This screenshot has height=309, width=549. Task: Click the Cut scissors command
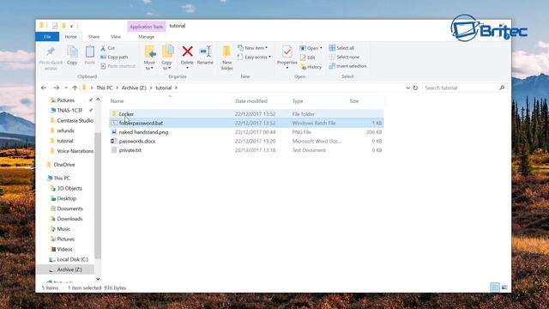pyautogui.click(x=107, y=48)
